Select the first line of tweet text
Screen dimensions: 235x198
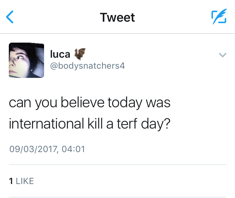tap(90, 102)
